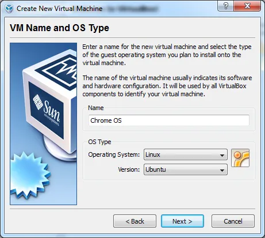The width and height of the screenshot is (265, 238).
Task: Click the help question mark button
Action: tap(226, 6)
